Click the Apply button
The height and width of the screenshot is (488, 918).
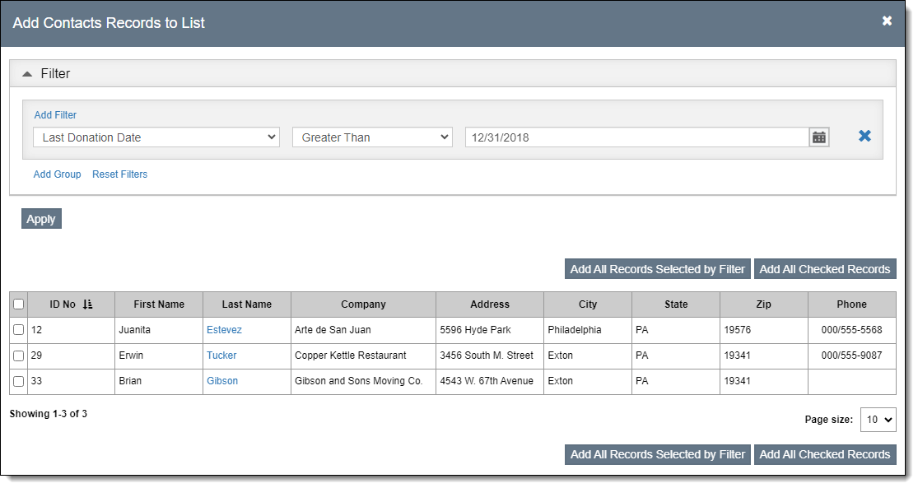pos(41,219)
